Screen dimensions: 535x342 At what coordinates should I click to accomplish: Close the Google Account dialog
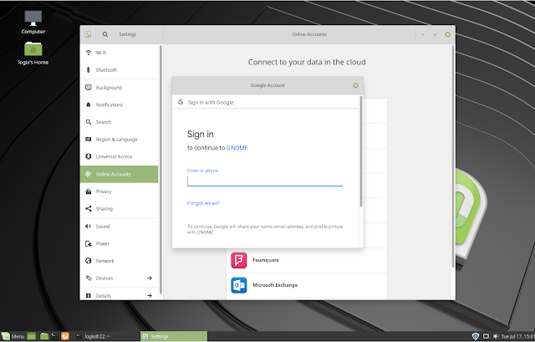click(x=355, y=85)
